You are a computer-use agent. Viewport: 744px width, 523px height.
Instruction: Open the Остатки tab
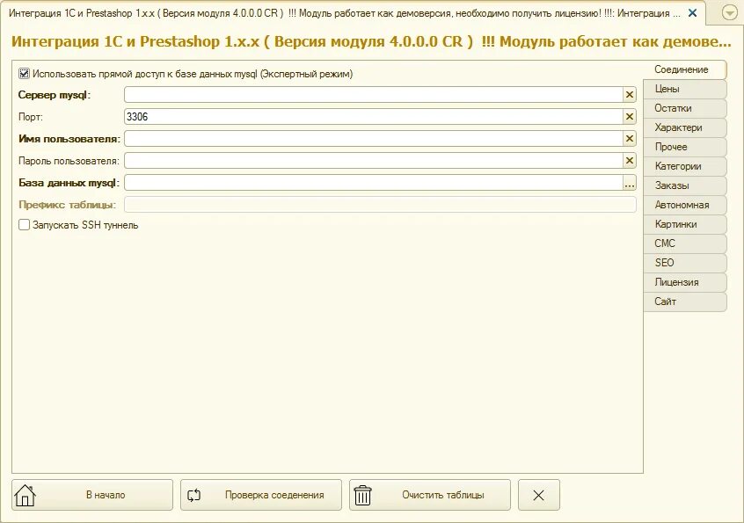(685, 108)
